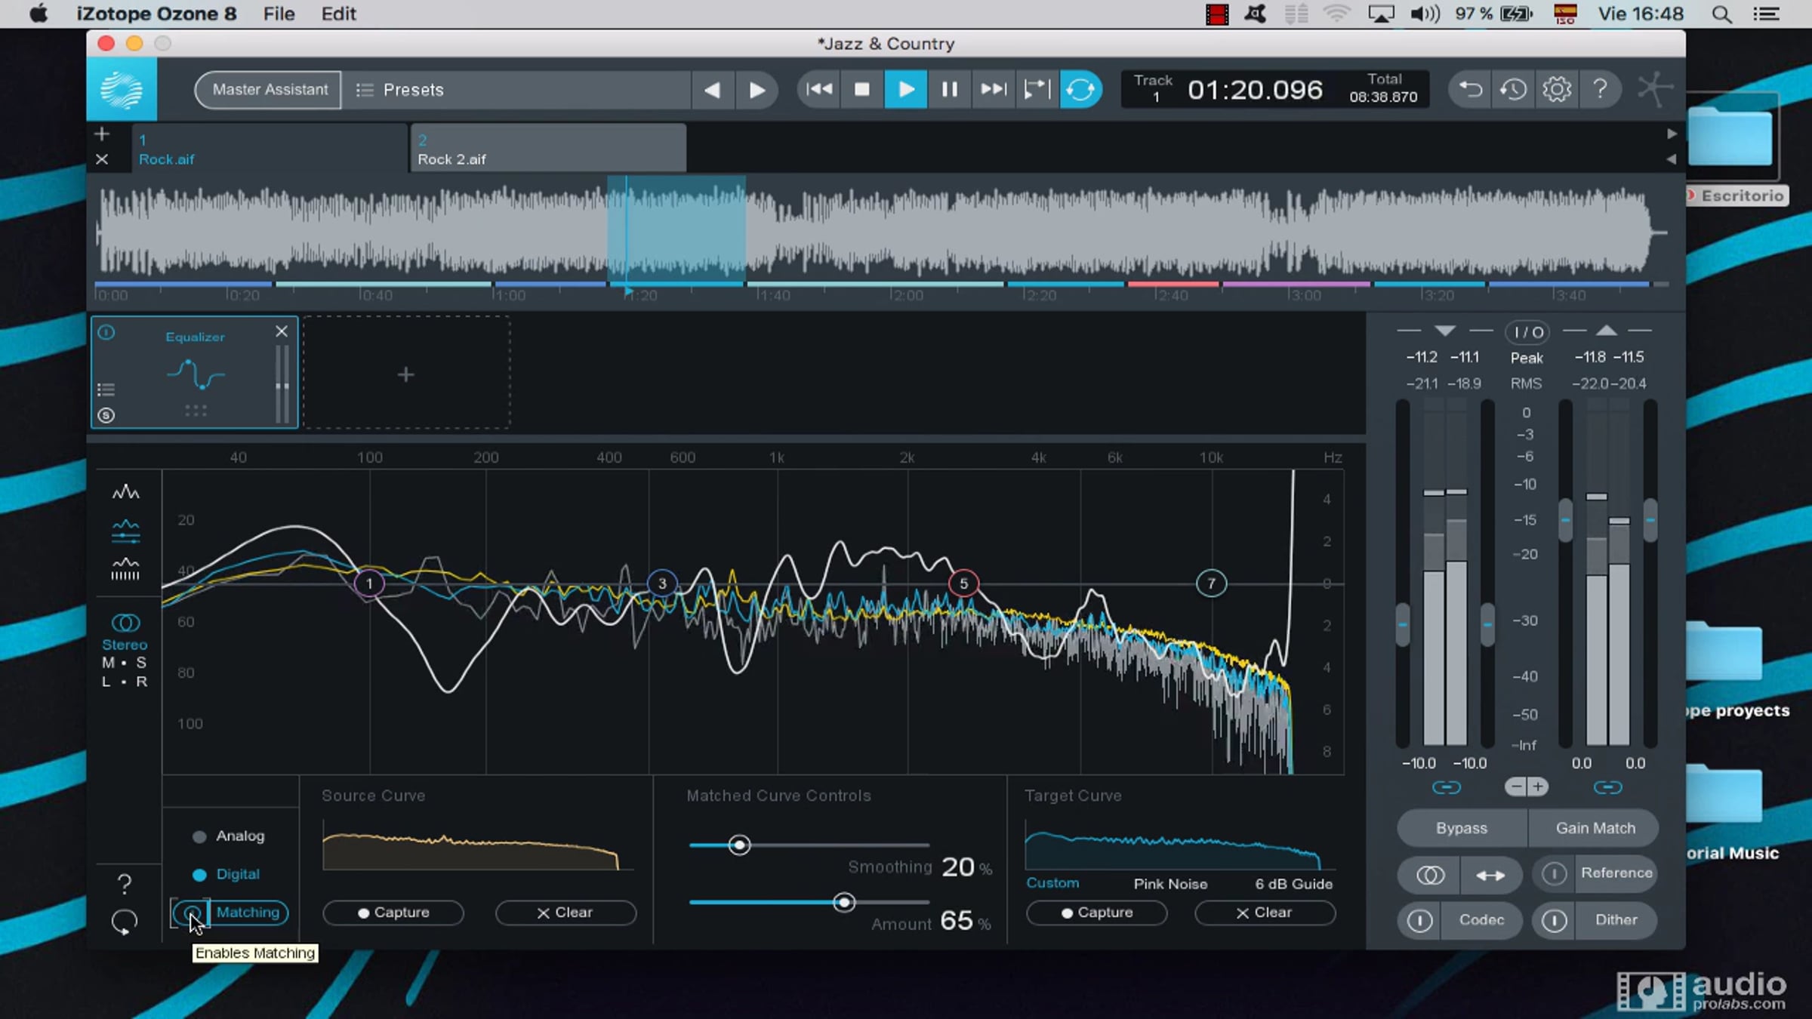Click the undo arrow icon
Viewport: 1812px width, 1019px height.
coord(1470,90)
